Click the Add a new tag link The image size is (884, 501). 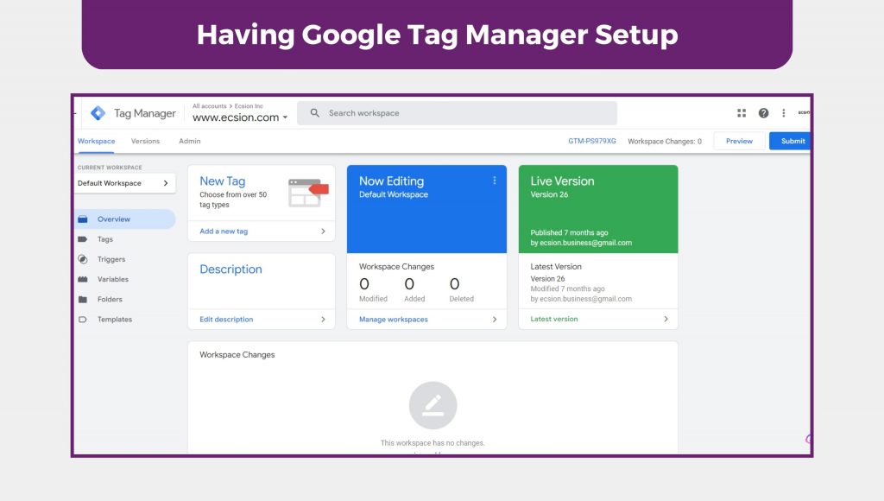point(224,231)
